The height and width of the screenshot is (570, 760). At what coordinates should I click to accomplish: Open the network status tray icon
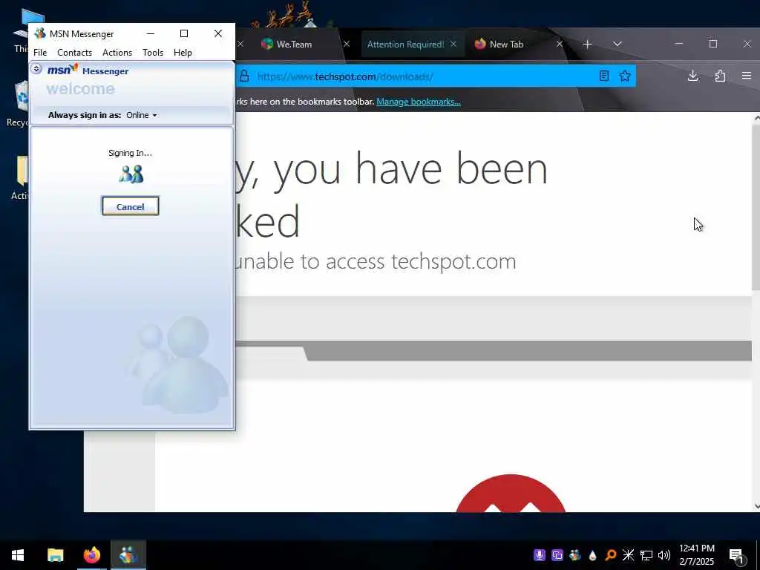pyautogui.click(x=646, y=555)
